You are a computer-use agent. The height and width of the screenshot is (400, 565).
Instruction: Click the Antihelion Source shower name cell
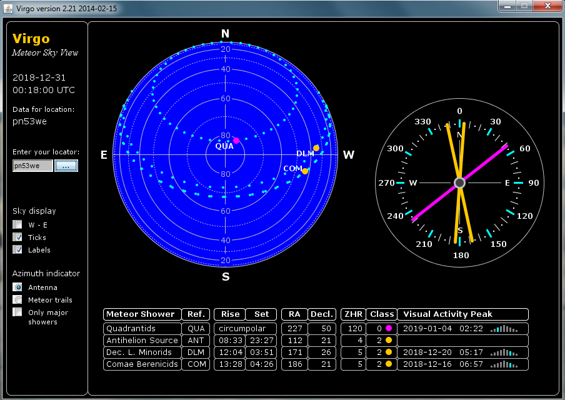(142, 341)
